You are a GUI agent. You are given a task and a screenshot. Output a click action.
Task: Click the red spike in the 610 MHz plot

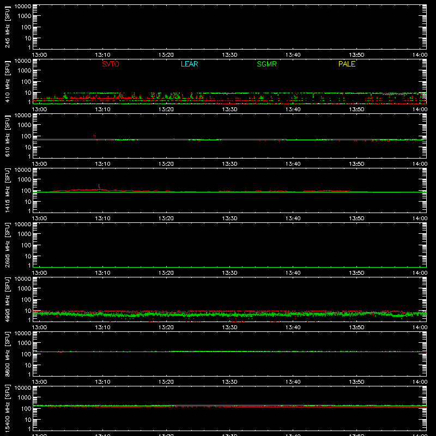95,135
